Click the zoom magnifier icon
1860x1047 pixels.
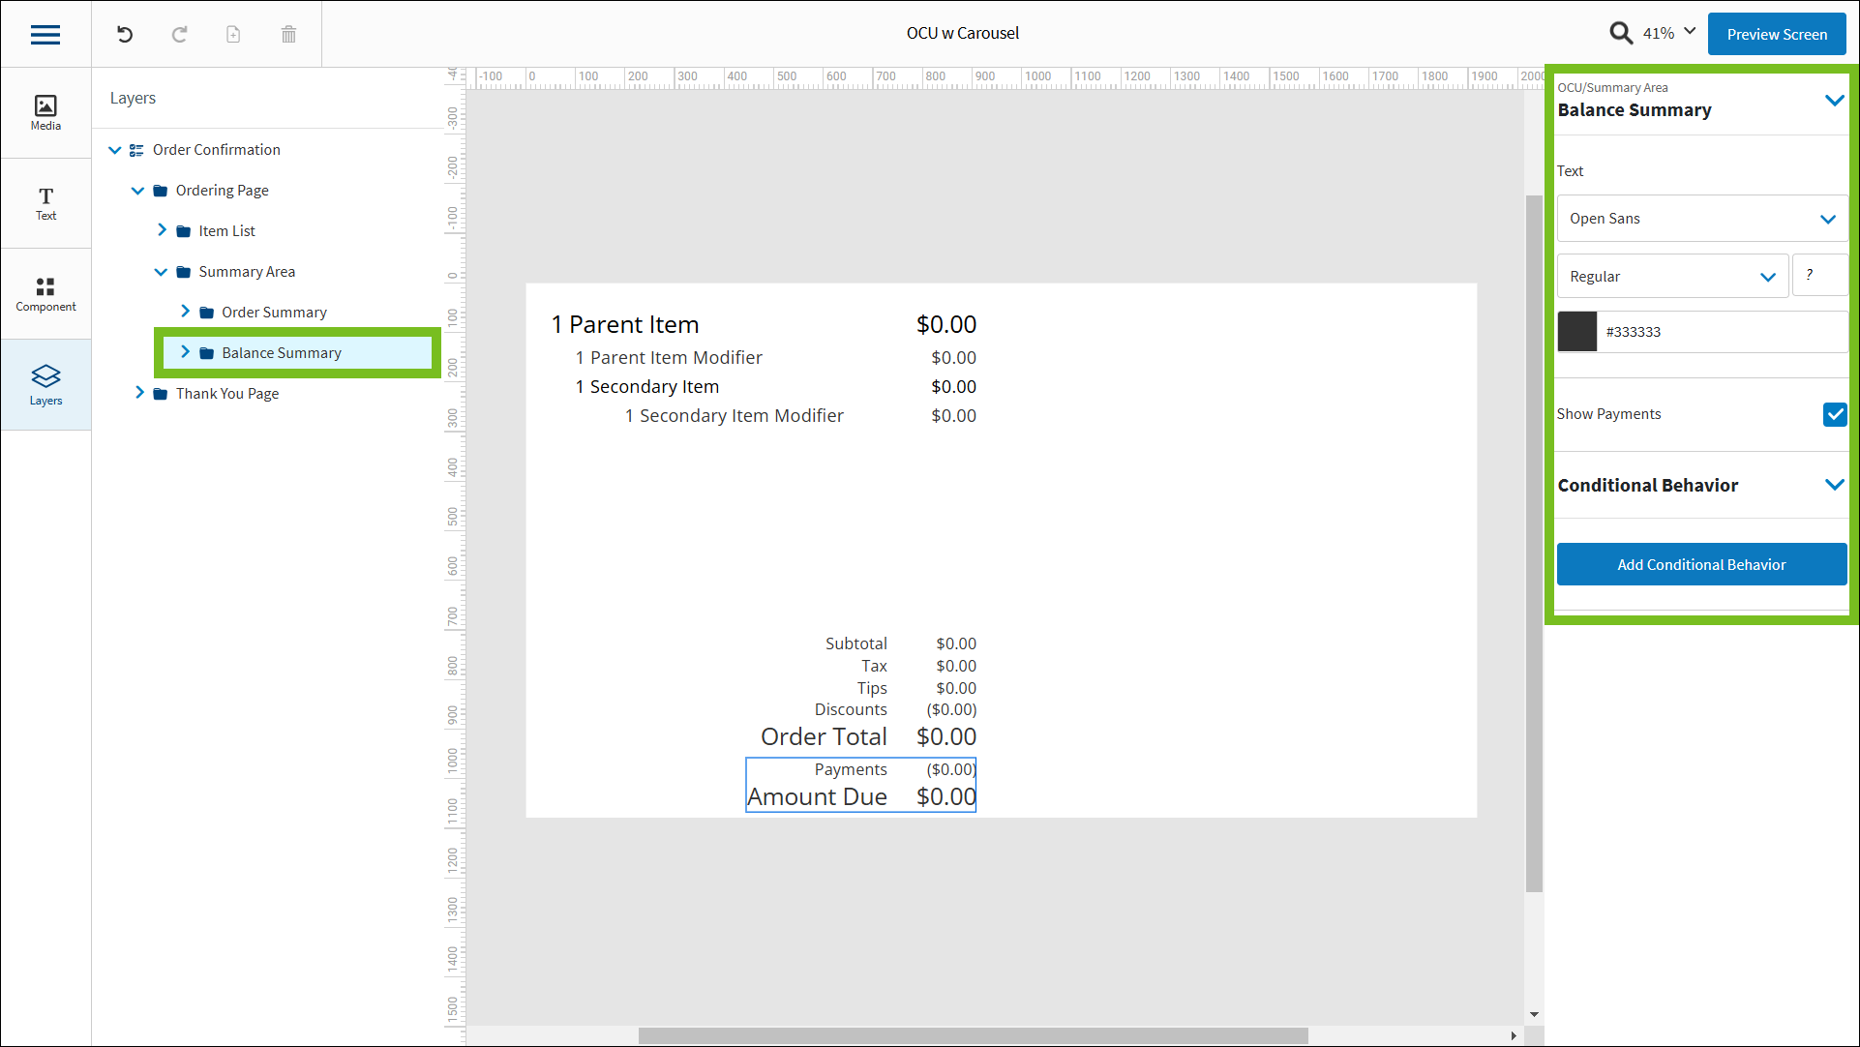point(1621,33)
